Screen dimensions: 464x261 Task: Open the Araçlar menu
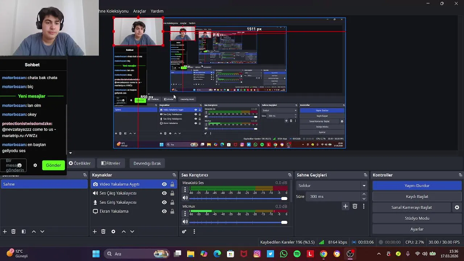[140, 11]
